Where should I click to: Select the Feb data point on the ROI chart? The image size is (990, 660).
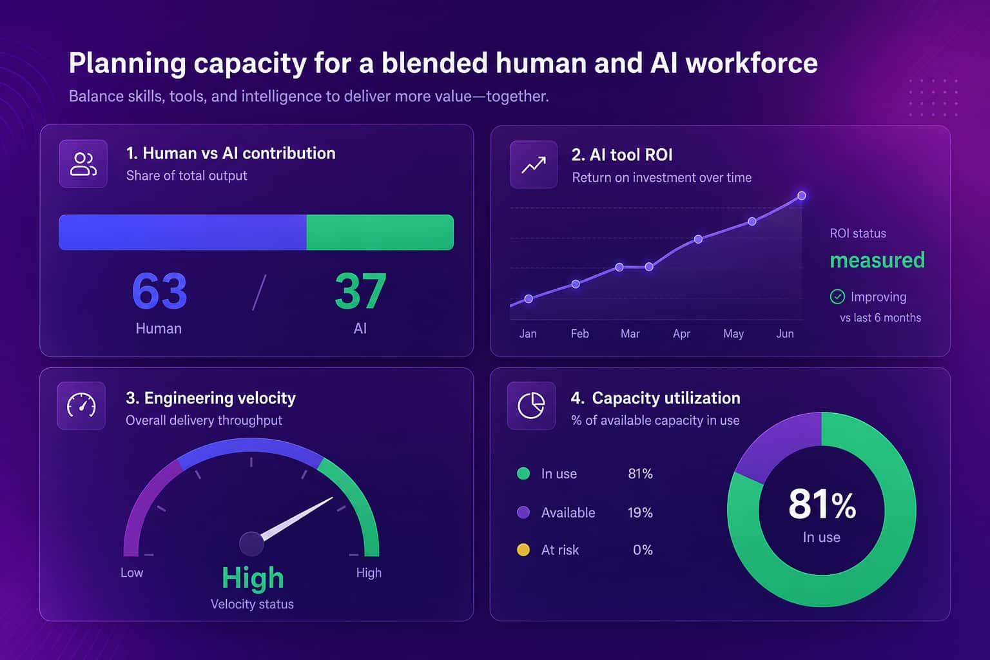tap(576, 284)
